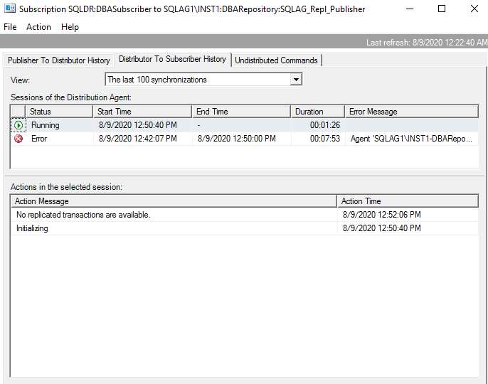The height and width of the screenshot is (384, 488).
Task: Sort sessions by End Time header
Action: (241, 112)
